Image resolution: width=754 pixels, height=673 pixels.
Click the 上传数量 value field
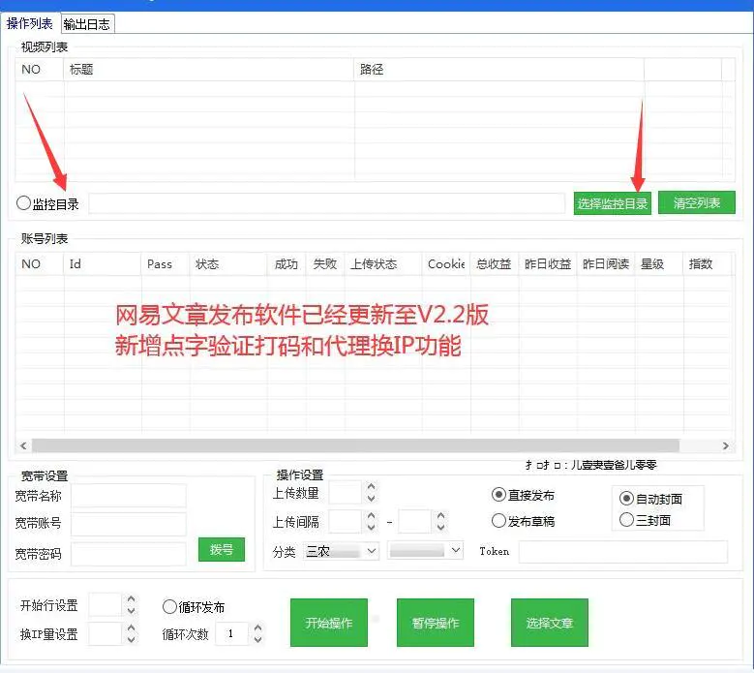(346, 493)
